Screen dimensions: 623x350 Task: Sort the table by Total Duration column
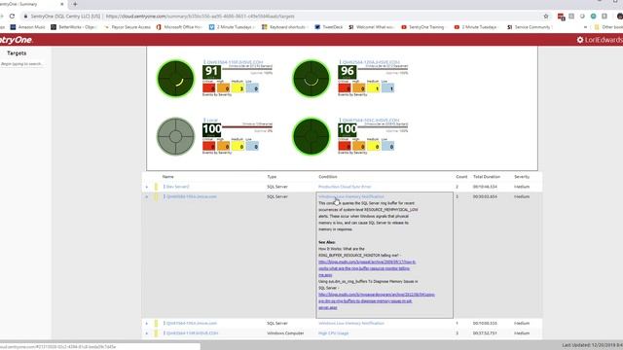pyautogui.click(x=487, y=177)
